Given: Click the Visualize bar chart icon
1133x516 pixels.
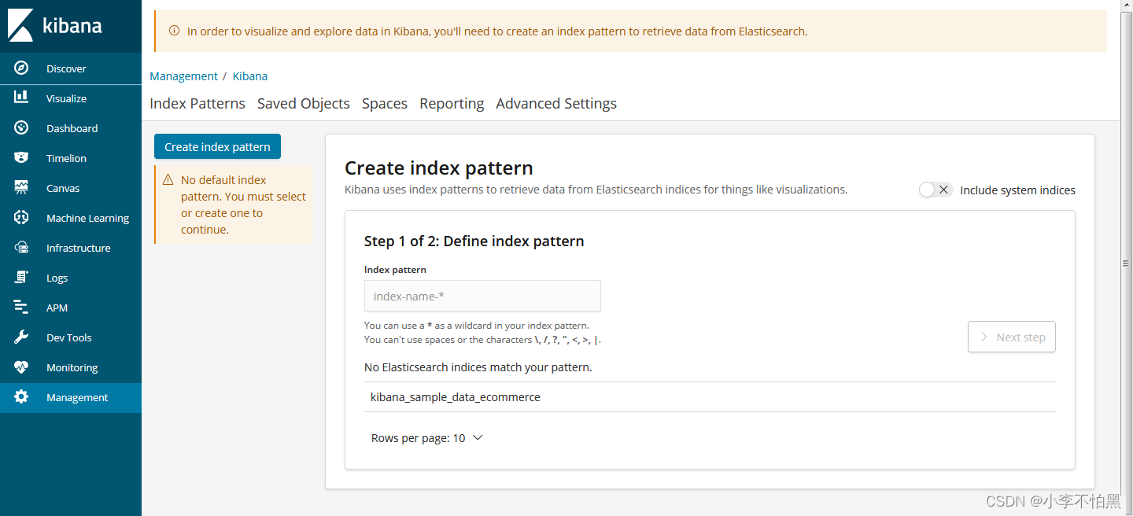Looking at the screenshot, I should (x=21, y=98).
